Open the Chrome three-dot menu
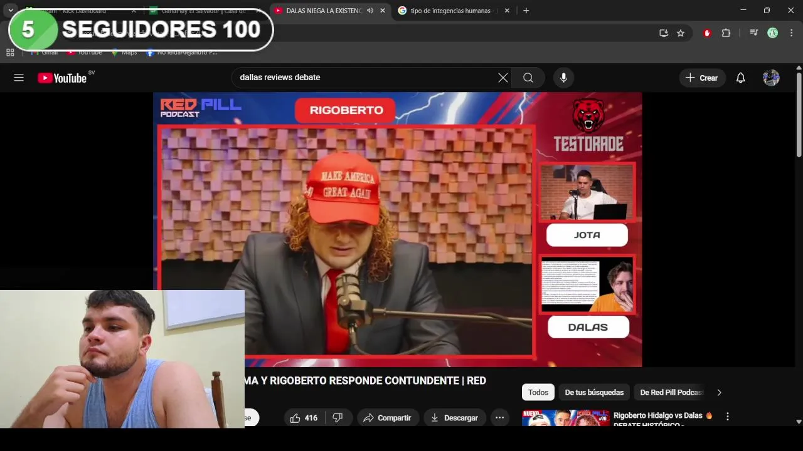This screenshot has width=803, height=451. 790,33
